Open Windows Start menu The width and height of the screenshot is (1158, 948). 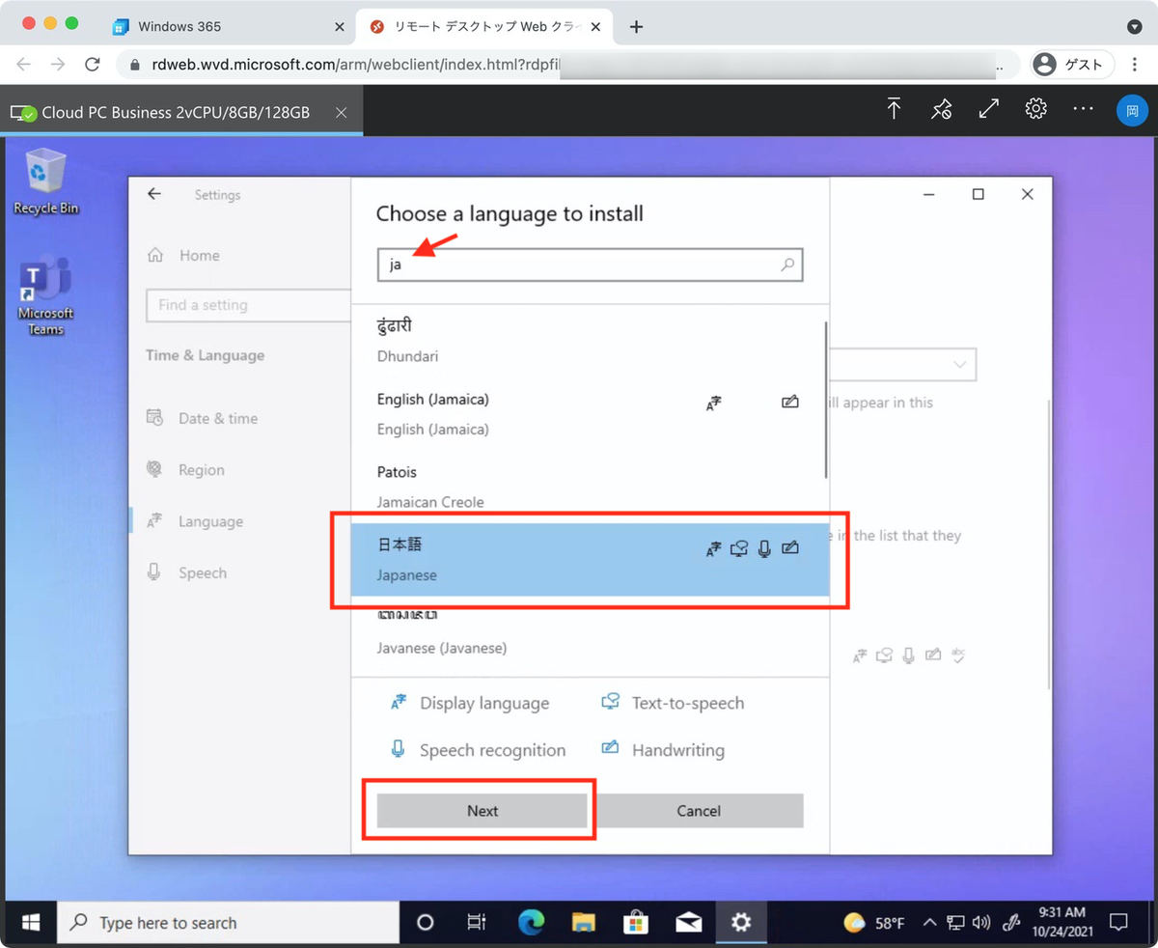point(31,923)
